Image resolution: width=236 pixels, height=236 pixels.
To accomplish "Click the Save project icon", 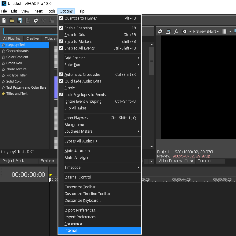I will point(20,20).
